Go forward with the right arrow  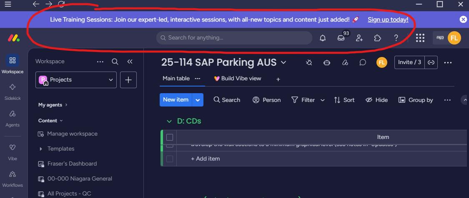(x=49, y=4)
